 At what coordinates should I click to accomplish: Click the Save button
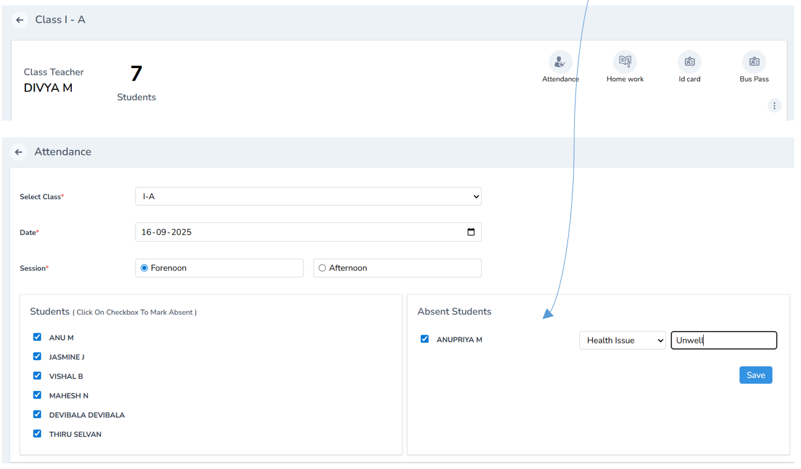point(755,374)
